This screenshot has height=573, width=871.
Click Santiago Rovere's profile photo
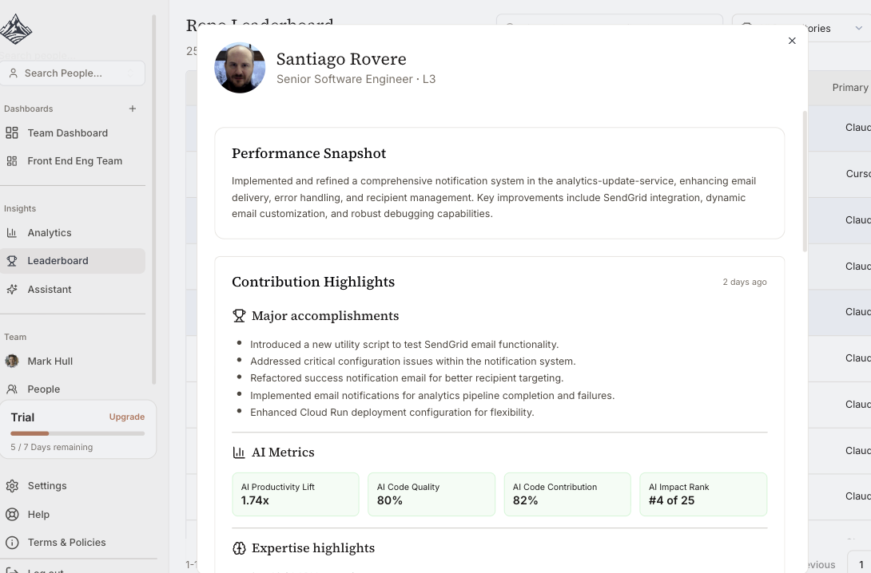click(240, 68)
